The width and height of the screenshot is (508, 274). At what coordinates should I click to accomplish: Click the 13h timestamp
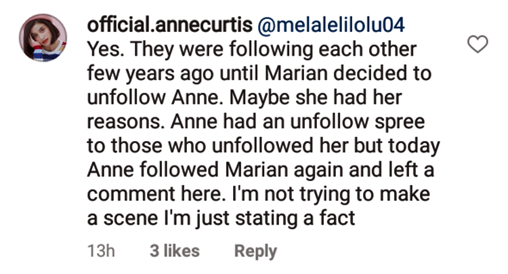pyautogui.click(x=102, y=251)
